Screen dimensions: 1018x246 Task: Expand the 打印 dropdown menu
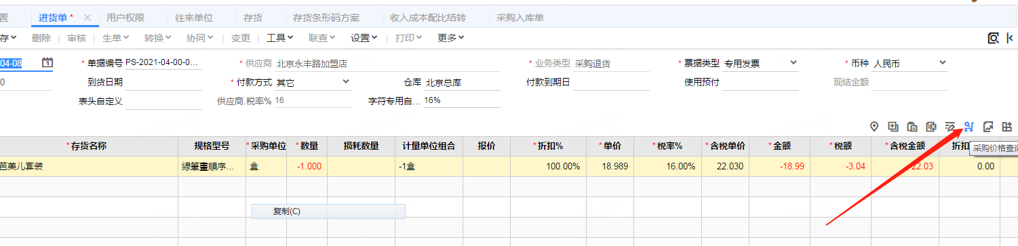pos(409,38)
